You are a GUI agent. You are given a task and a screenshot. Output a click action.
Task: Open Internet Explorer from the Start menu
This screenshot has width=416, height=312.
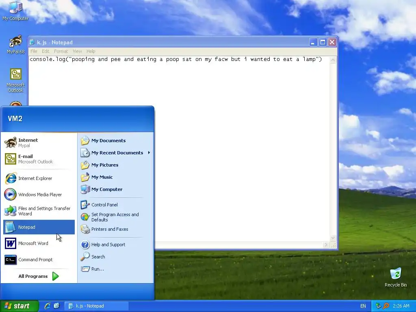click(39, 178)
